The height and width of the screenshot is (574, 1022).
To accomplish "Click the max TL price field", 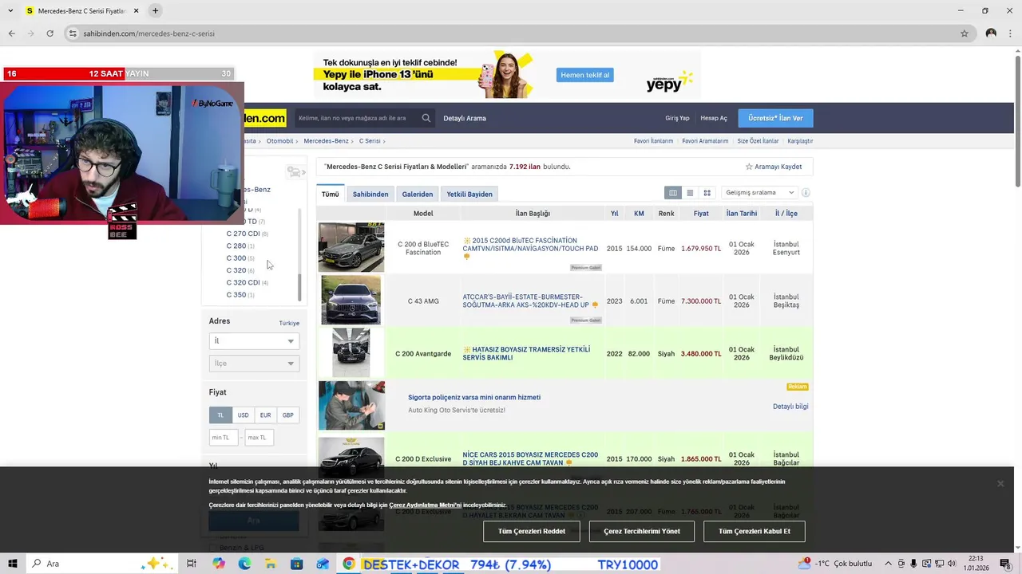I will click(259, 438).
